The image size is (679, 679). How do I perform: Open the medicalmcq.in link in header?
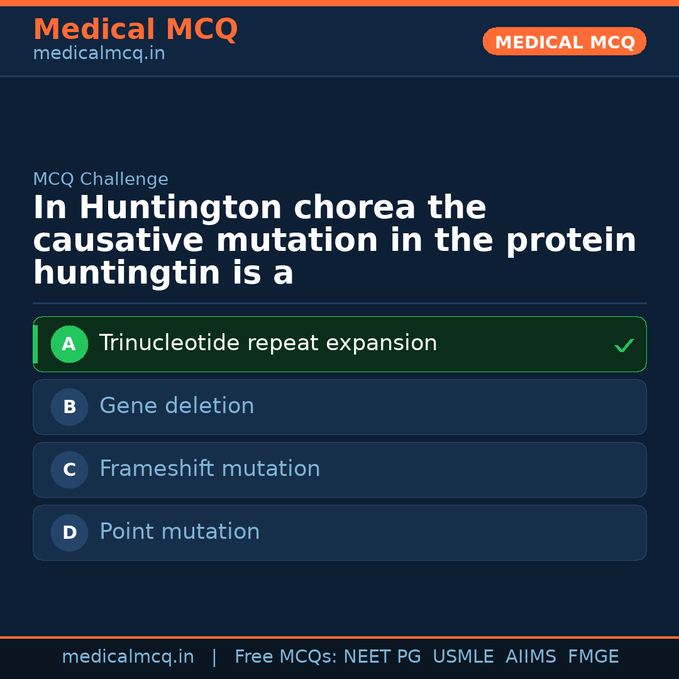click(x=99, y=54)
